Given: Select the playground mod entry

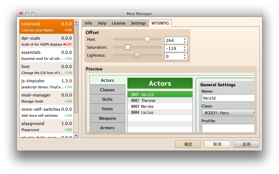Looking at the screenshot, I should (46, 126).
